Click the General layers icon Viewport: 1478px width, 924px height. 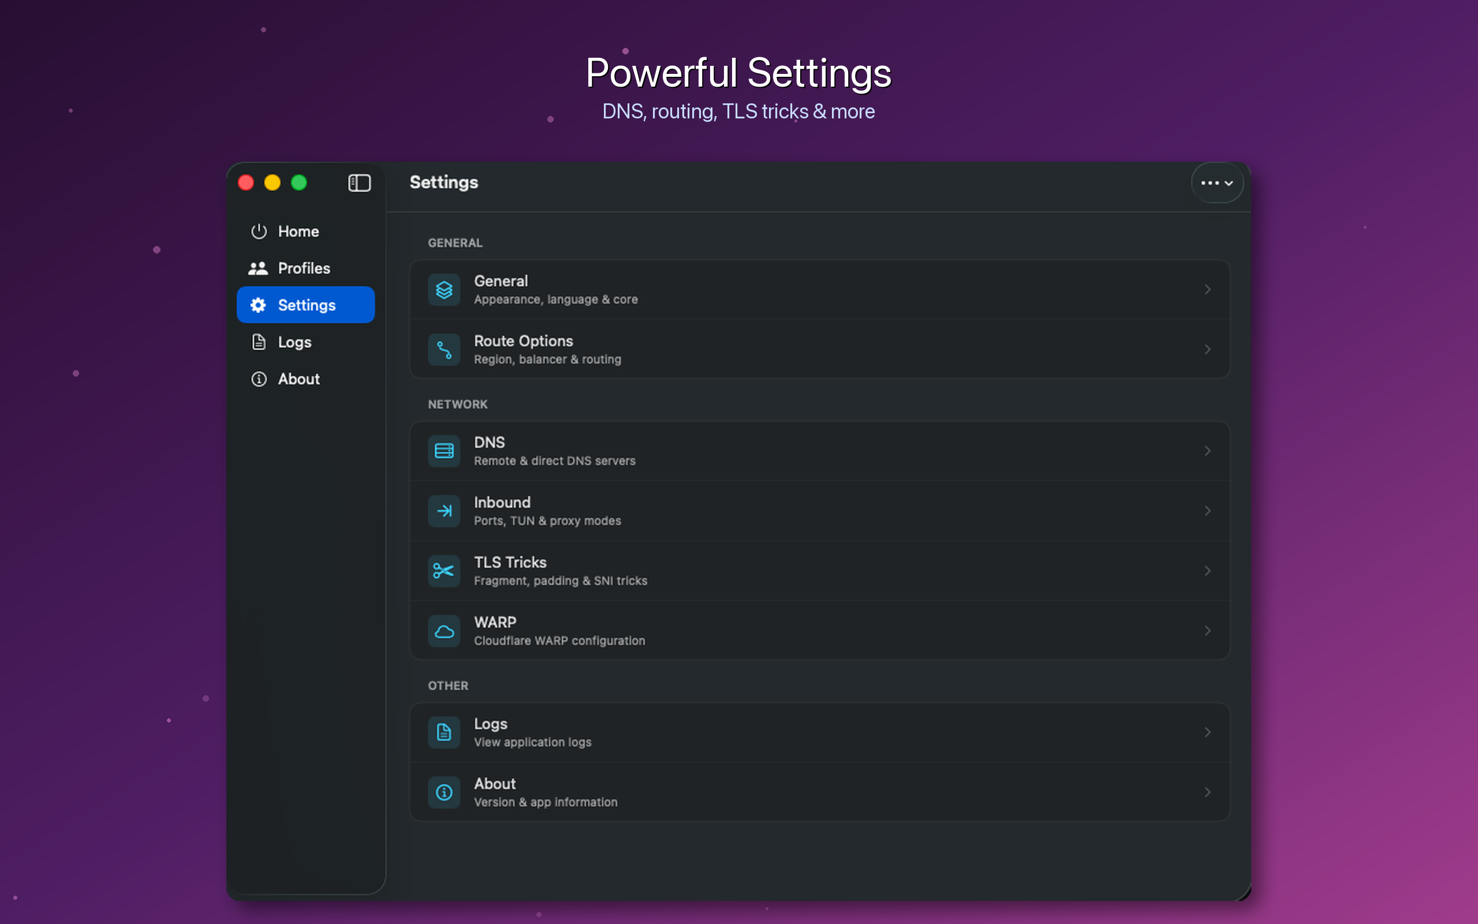444,290
